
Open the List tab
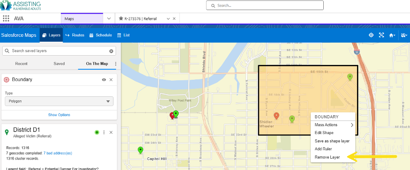coord(124,35)
